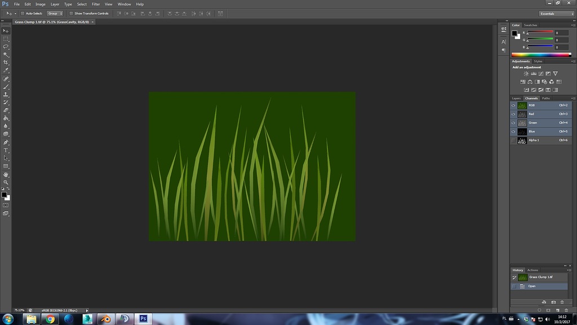The height and width of the screenshot is (325, 577).
Task: Open the Auto-Select Group dropdown
Action: pyautogui.click(x=55, y=14)
